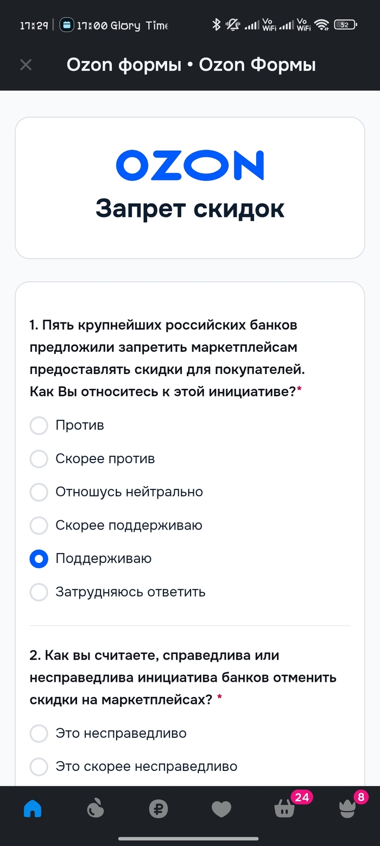Close the Ozon Forms page

click(x=26, y=65)
